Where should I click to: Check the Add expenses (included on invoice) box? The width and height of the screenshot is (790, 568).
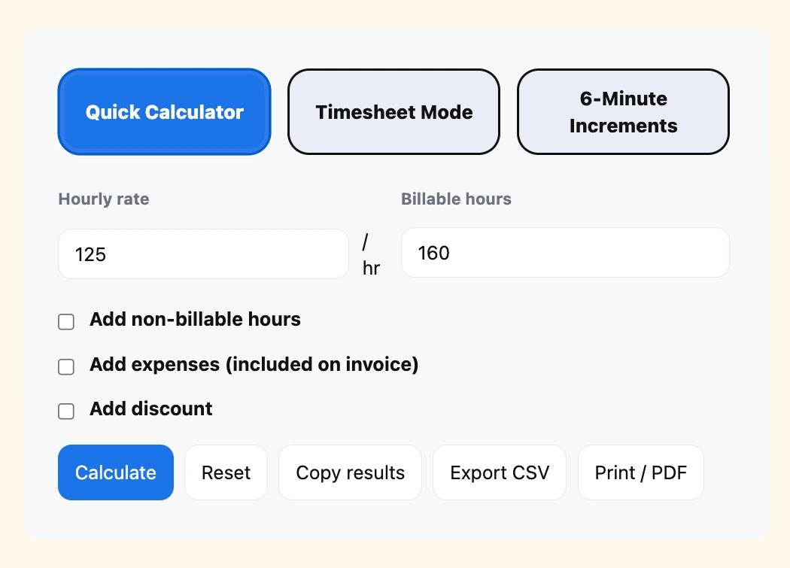[x=66, y=366]
